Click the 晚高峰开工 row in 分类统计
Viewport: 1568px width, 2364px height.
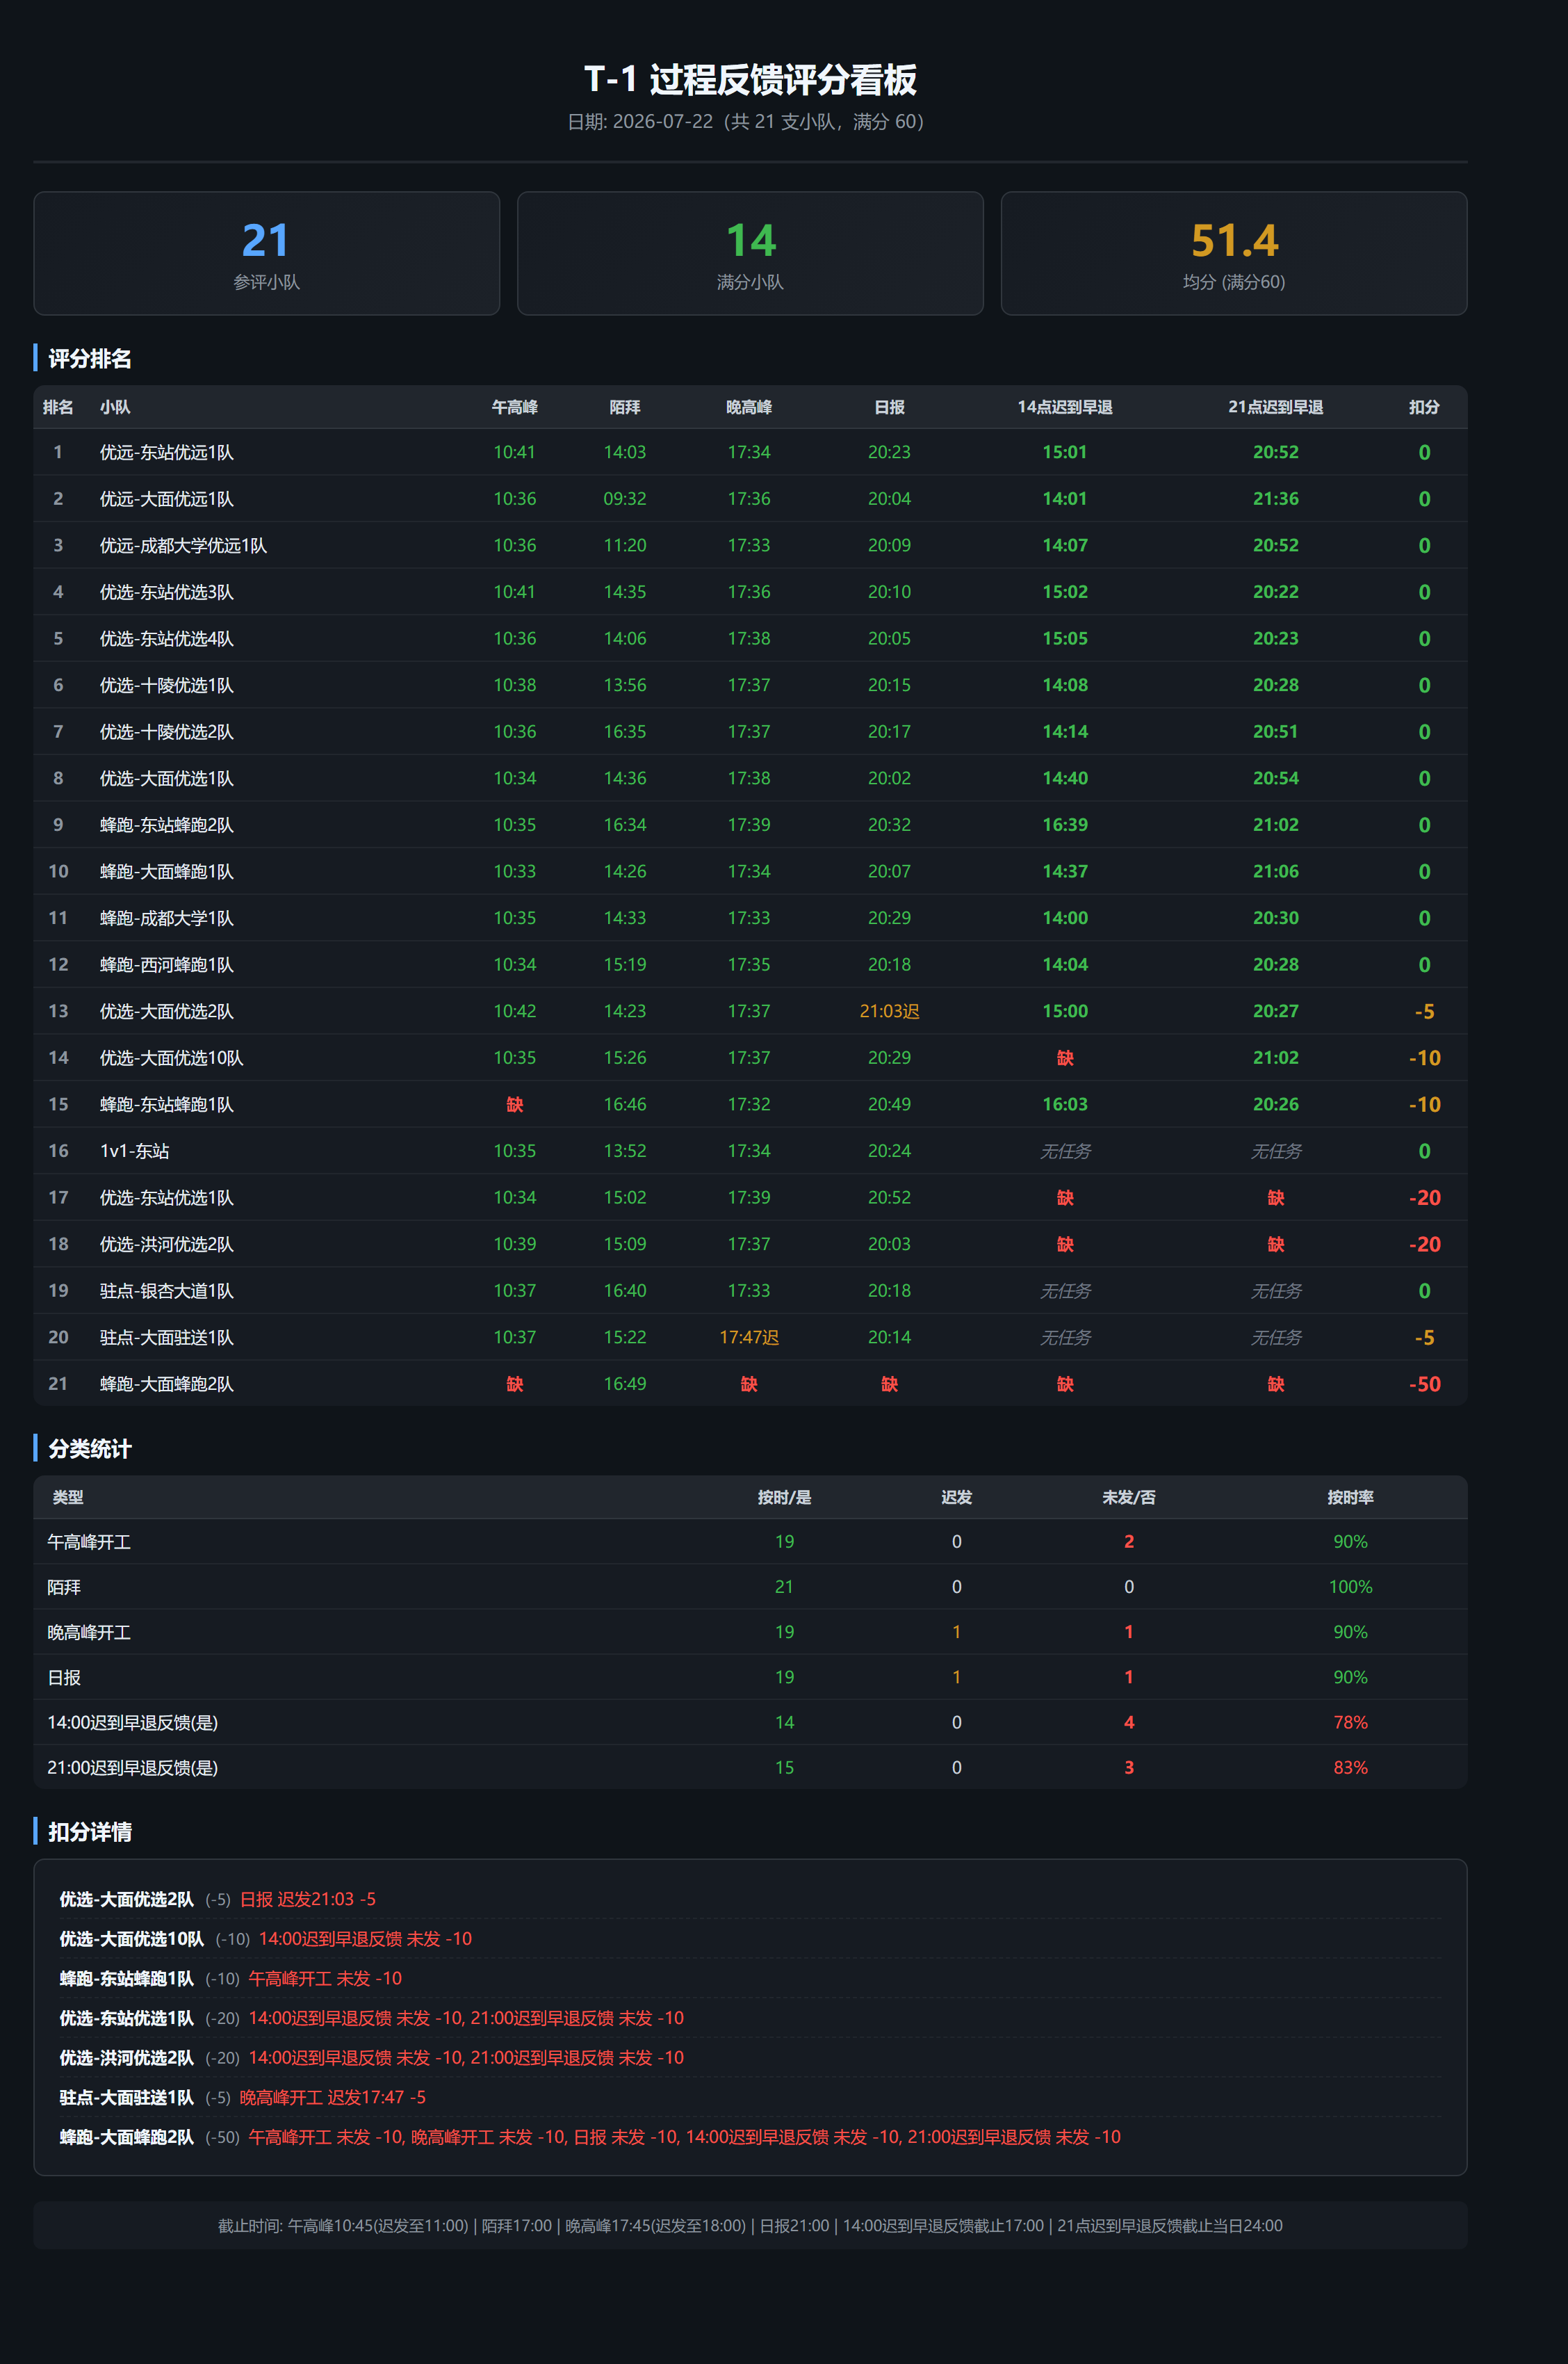click(x=750, y=1632)
